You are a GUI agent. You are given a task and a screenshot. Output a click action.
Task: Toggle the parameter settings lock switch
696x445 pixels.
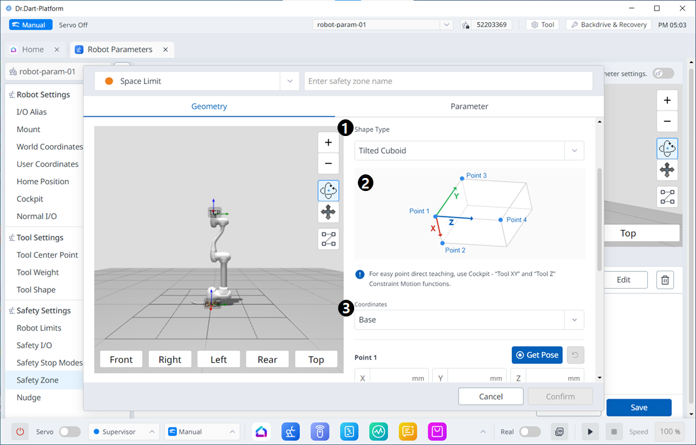click(x=663, y=73)
